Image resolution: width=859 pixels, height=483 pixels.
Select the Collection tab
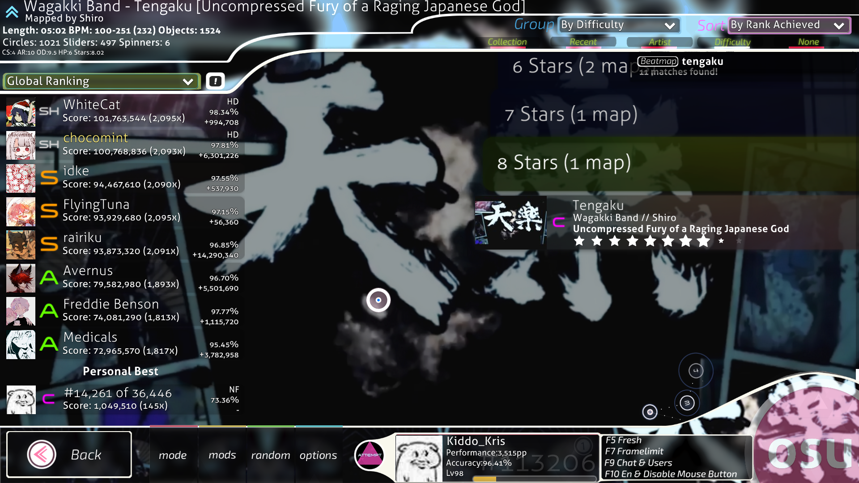pos(507,41)
